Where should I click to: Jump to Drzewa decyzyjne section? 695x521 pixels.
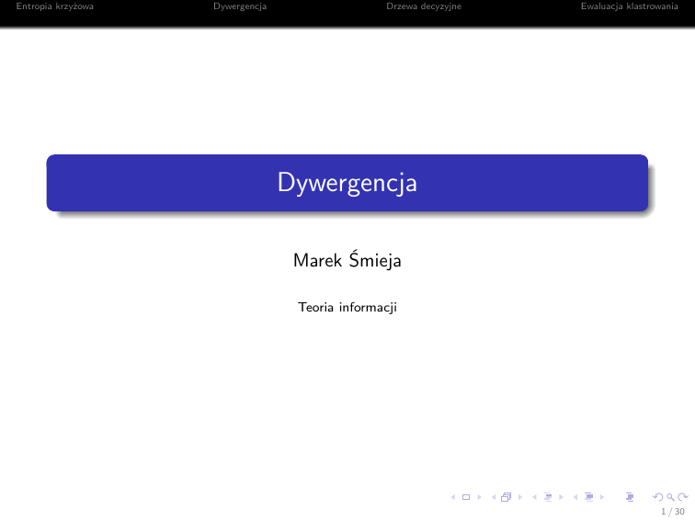[x=424, y=7]
